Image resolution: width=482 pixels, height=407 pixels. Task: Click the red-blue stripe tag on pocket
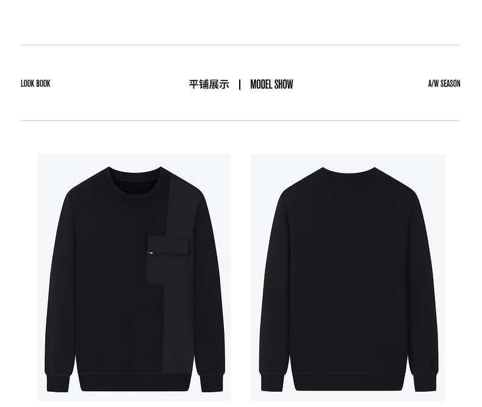[x=151, y=253]
